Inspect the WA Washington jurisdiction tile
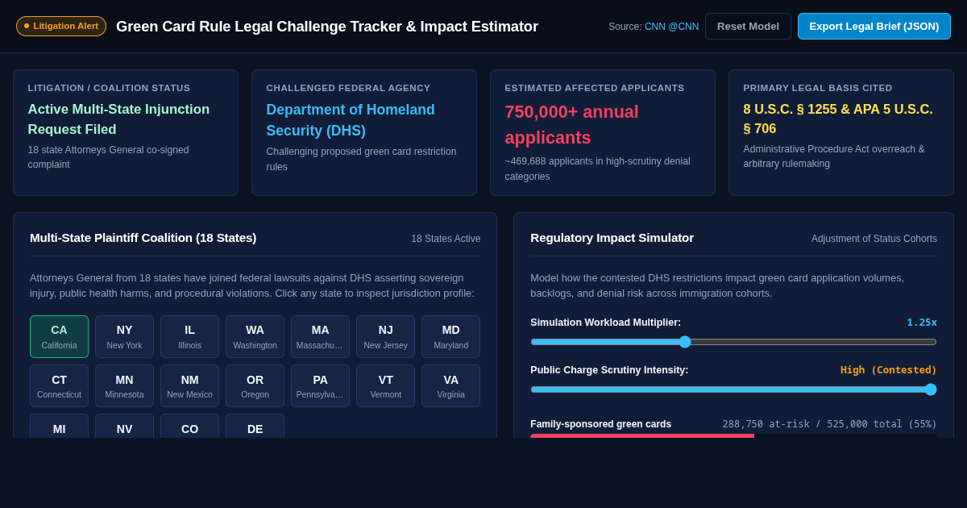The image size is (967, 508). pos(255,336)
